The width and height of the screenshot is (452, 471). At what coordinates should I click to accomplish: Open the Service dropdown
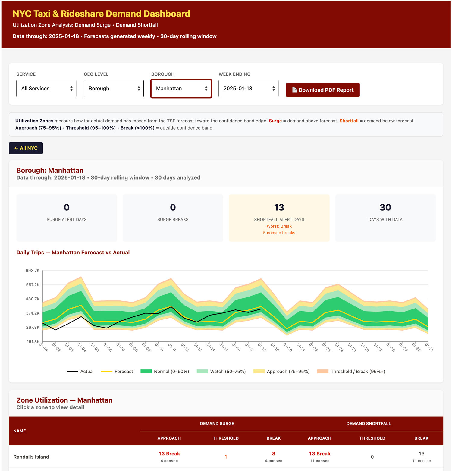[46, 88]
